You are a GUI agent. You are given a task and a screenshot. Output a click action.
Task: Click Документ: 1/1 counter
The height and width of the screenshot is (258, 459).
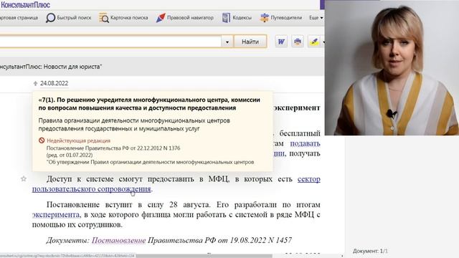pyautogui.click(x=370, y=251)
